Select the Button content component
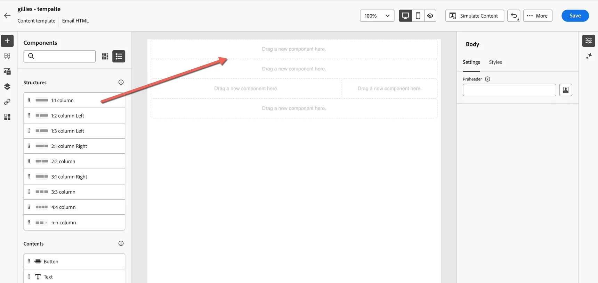The image size is (598, 283). pyautogui.click(x=74, y=262)
